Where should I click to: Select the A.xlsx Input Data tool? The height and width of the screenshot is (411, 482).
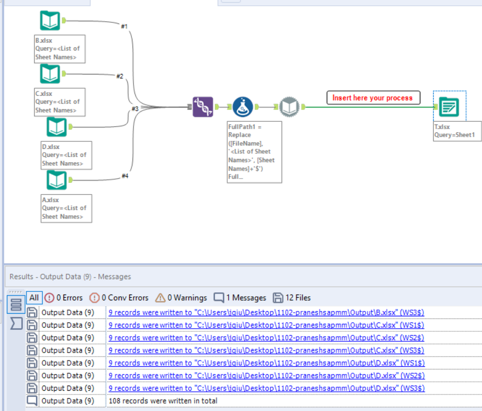(x=56, y=180)
